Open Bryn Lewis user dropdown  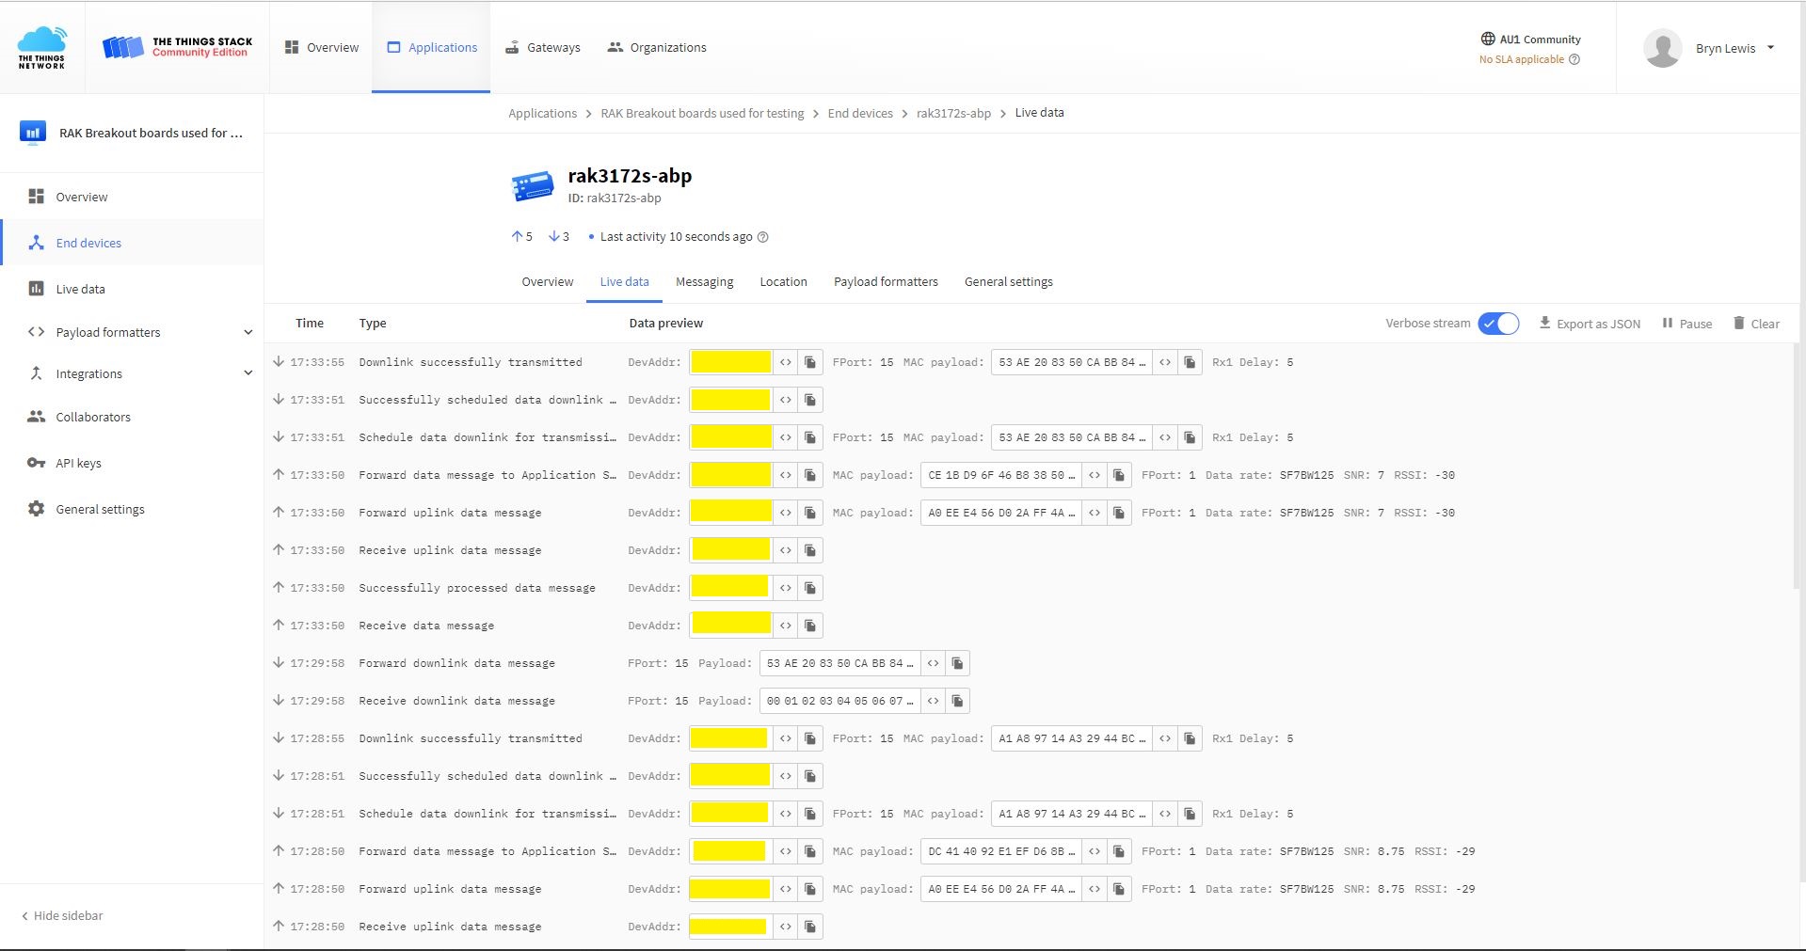1770,48
